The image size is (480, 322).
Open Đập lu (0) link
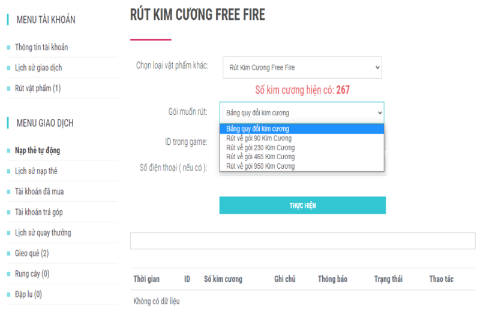pos(28,294)
